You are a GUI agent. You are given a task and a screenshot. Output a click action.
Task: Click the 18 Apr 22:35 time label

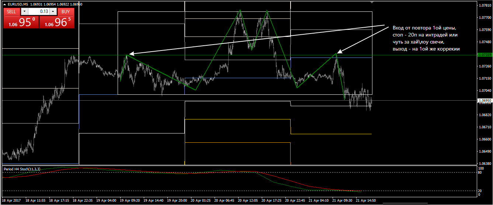(x=83, y=201)
